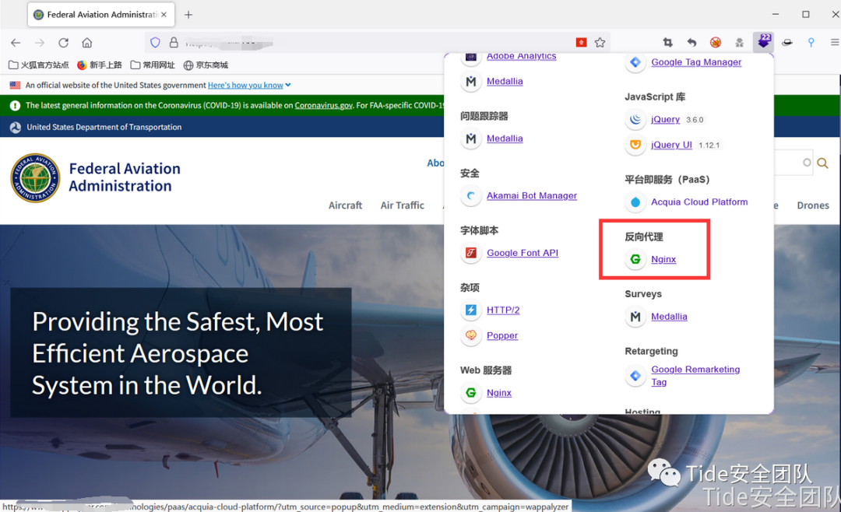
Task: Open the Drones navigation menu
Action: pos(812,205)
